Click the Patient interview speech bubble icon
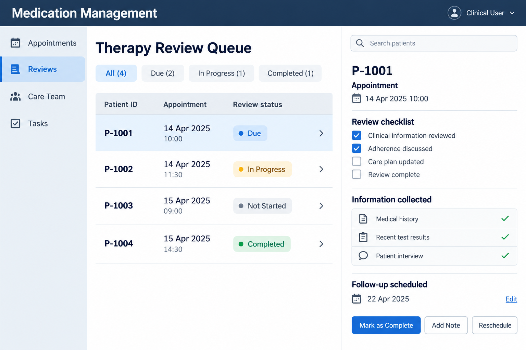 (363, 256)
